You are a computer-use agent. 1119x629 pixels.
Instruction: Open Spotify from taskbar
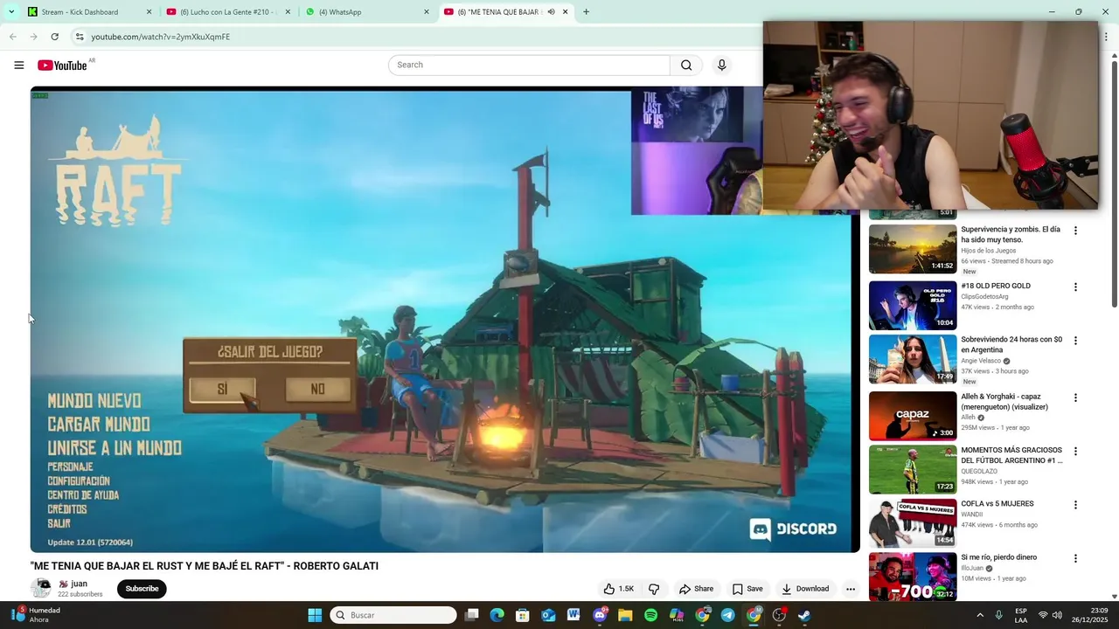650,615
